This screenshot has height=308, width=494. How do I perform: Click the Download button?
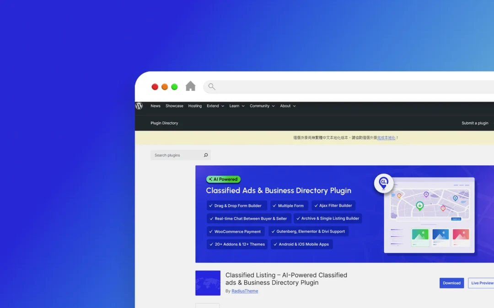(x=451, y=283)
